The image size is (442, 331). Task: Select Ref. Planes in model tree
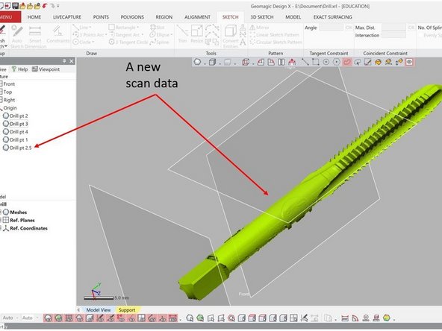[x=19, y=220]
